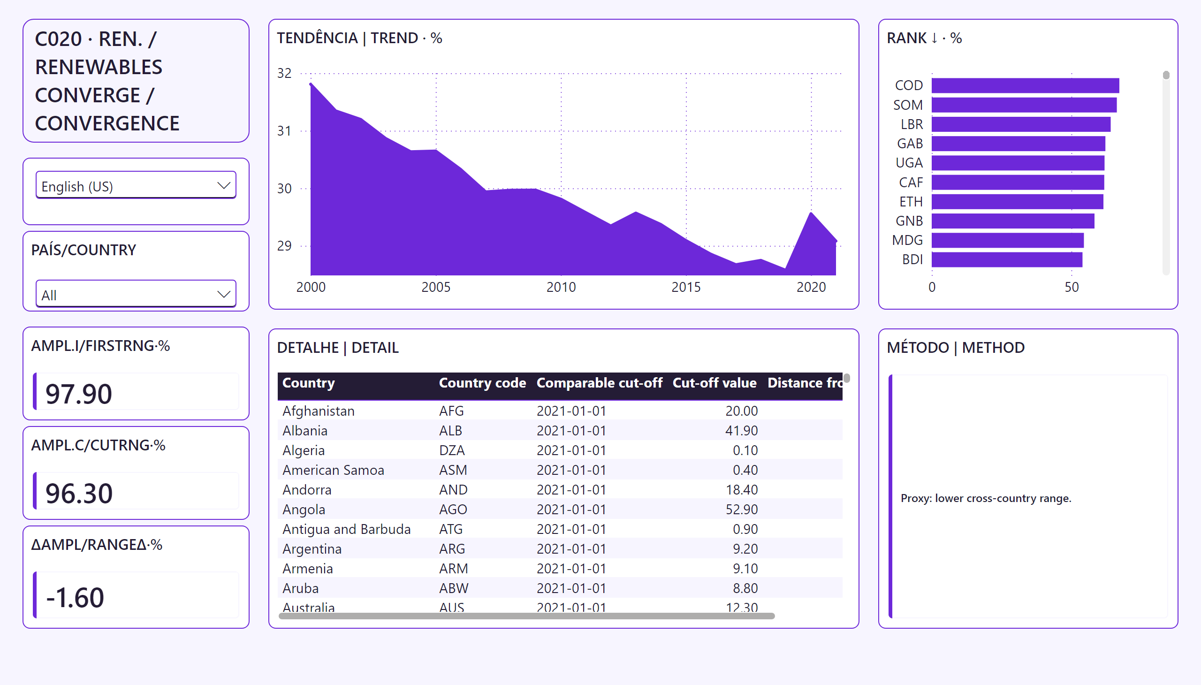This screenshot has height=685, width=1201.
Task: Click the Argentina row in the detail table
Action: click(560, 548)
